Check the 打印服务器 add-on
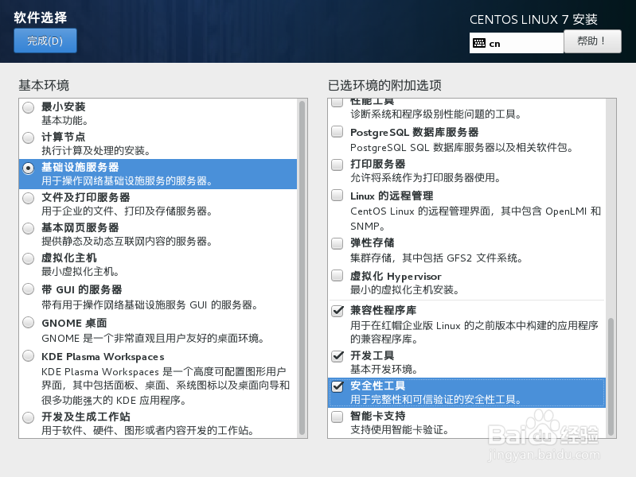Screen dimensions: 636x477 pos(337,165)
